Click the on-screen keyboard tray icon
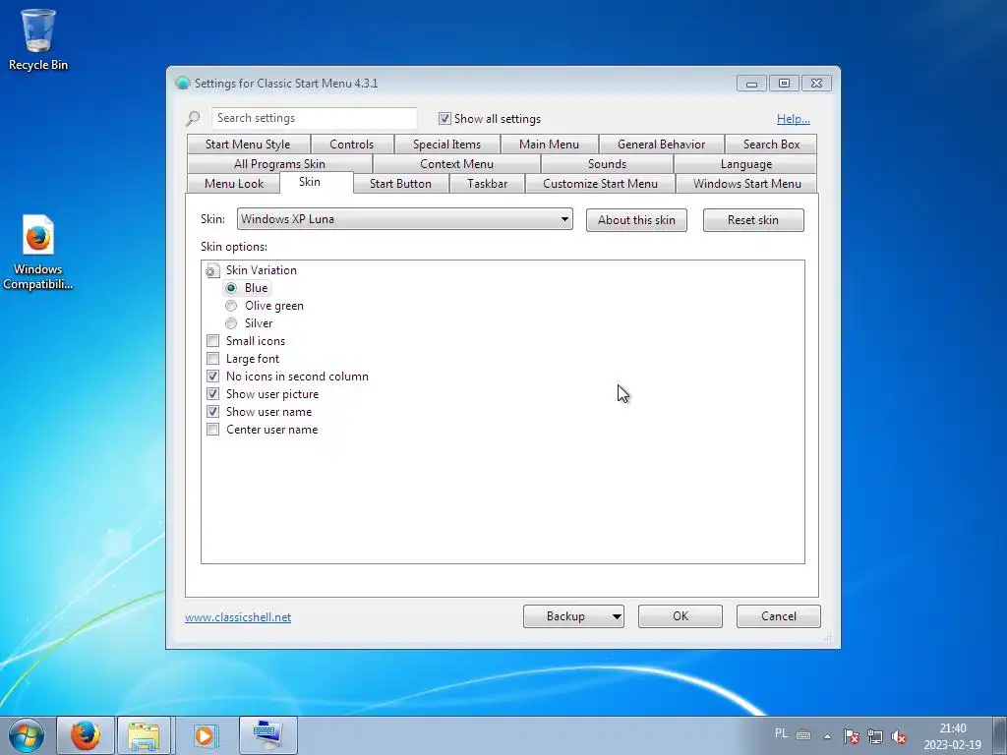Image resolution: width=1007 pixels, height=755 pixels. (x=803, y=735)
